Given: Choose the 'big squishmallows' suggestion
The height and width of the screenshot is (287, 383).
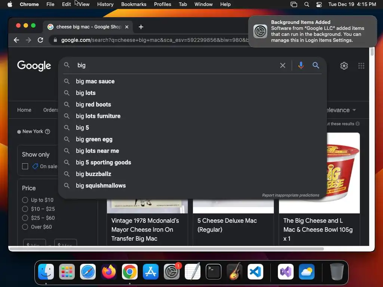Looking at the screenshot, I should coord(193,186).
